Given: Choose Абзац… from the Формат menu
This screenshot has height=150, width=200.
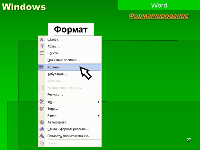Looking at the screenshot, I should (x=70, y=46).
